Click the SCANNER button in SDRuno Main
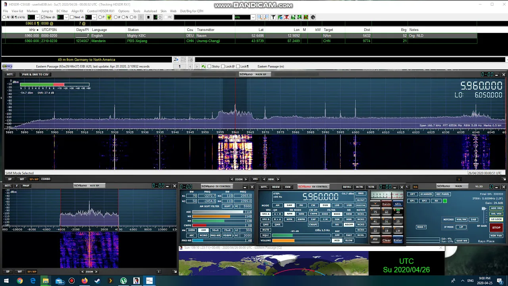Screen dimensions: 508x286 [x=426, y=194]
